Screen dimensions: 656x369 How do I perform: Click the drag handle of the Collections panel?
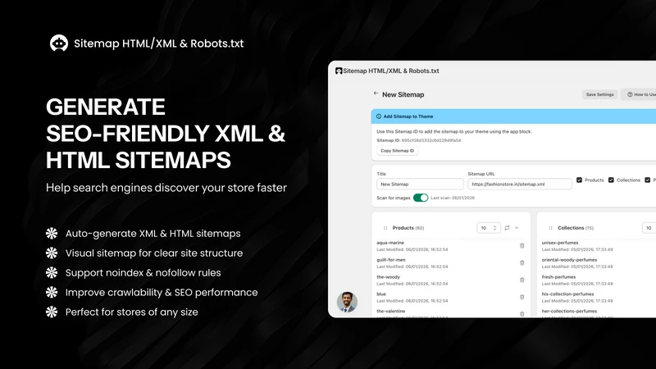550,228
